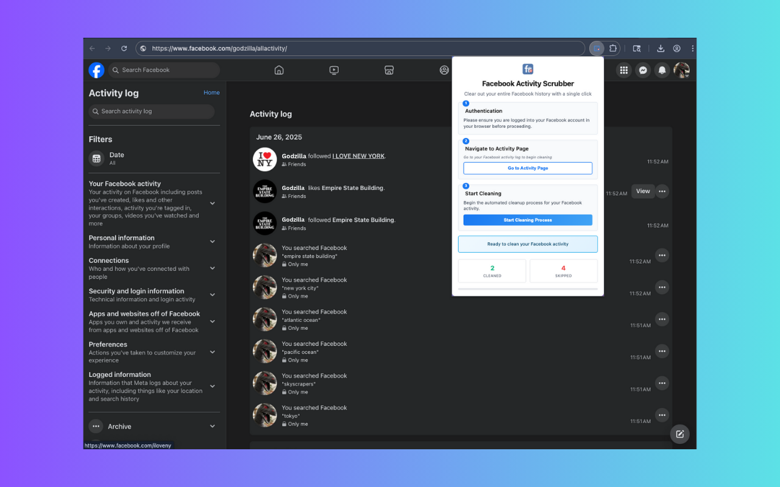Open options for the "tokyo" search entry
The width and height of the screenshot is (780, 487).
pyautogui.click(x=662, y=415)
